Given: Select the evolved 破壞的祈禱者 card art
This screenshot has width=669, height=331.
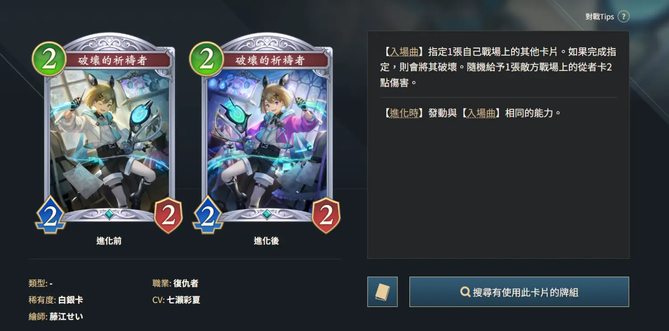Looking at the screenshot, I should [267, 131].
